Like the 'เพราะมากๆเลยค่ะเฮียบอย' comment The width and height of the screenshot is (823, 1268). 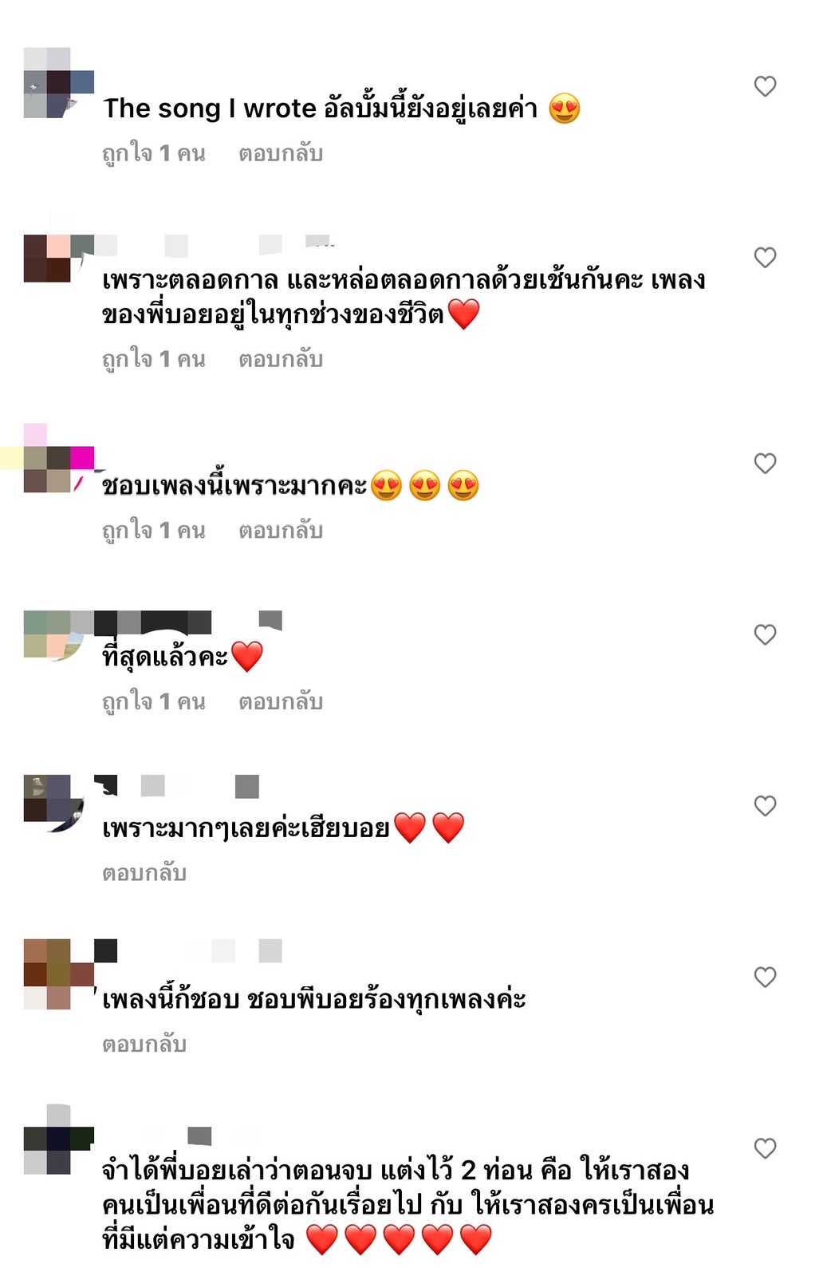coord(765,806)
